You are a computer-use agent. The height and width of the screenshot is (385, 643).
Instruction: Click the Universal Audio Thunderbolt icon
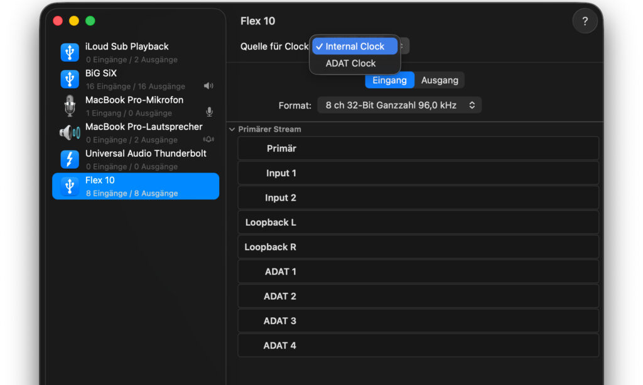point(70,159)
